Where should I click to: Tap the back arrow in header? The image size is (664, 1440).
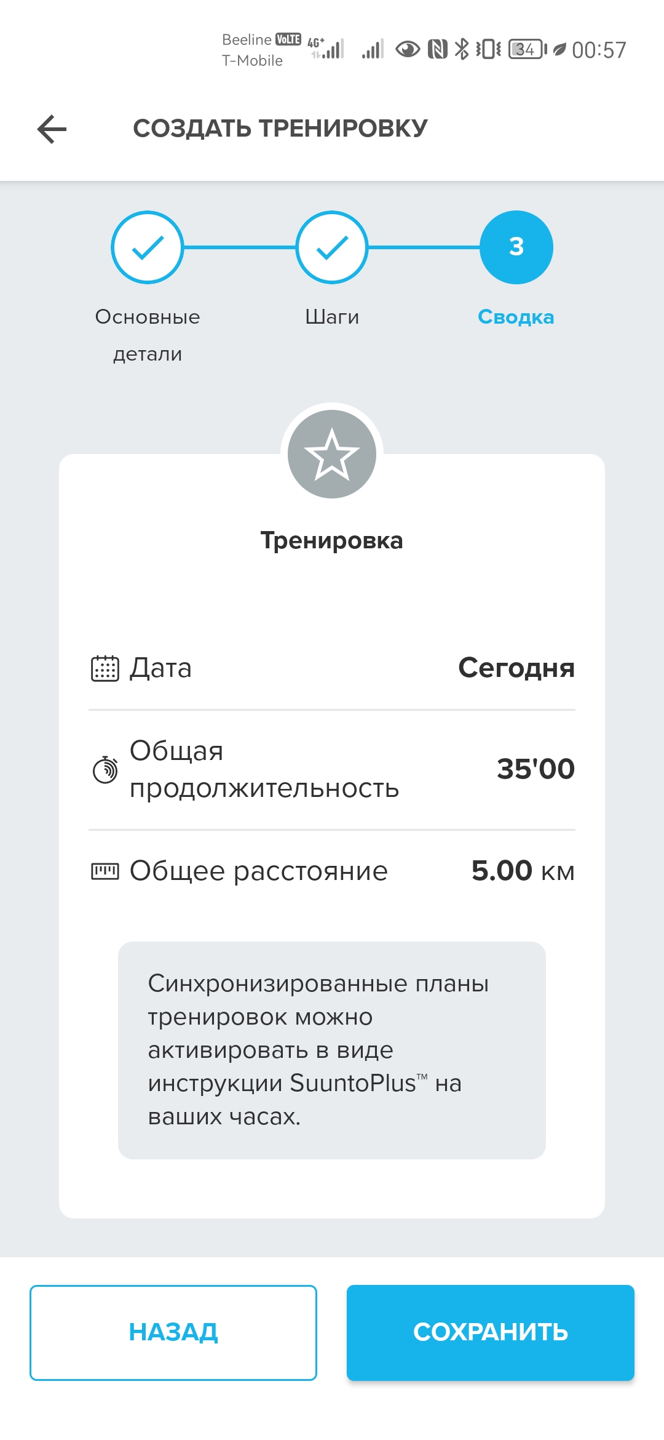(52, 129)
